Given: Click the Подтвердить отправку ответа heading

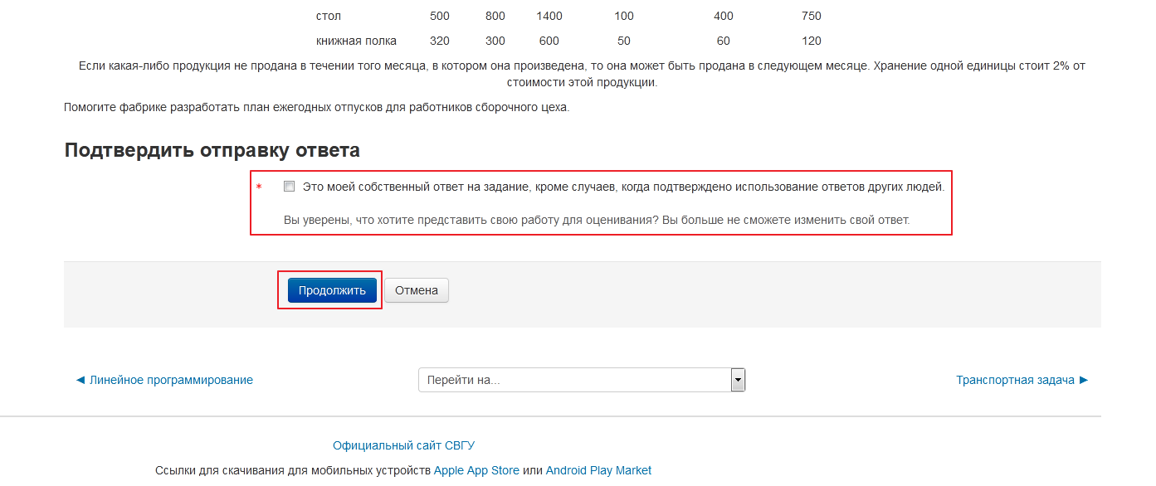Looking at the screenshot, I should pos(212,150).
